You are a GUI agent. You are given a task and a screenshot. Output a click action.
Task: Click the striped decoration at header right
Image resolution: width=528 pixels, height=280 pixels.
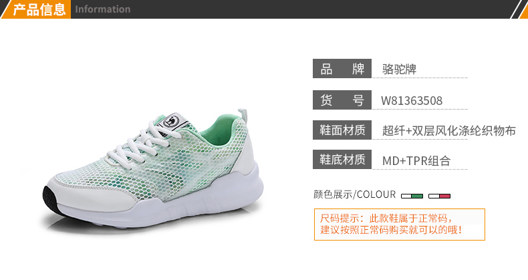[x=519, y=9]
